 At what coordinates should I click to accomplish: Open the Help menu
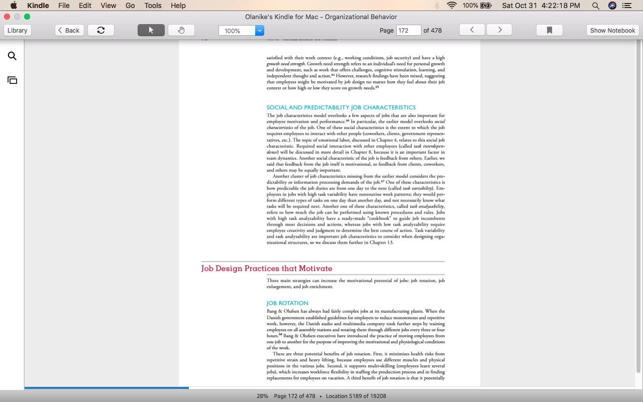tap(178, 6)
